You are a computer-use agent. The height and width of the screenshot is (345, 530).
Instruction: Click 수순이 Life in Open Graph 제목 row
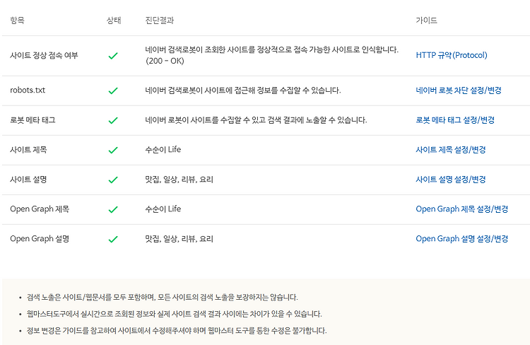(163, 209)
